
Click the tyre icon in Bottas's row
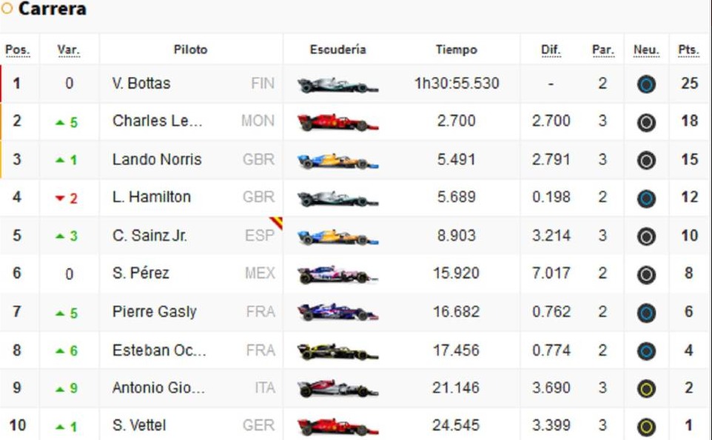pyautogui.click(x=646, y=84)
